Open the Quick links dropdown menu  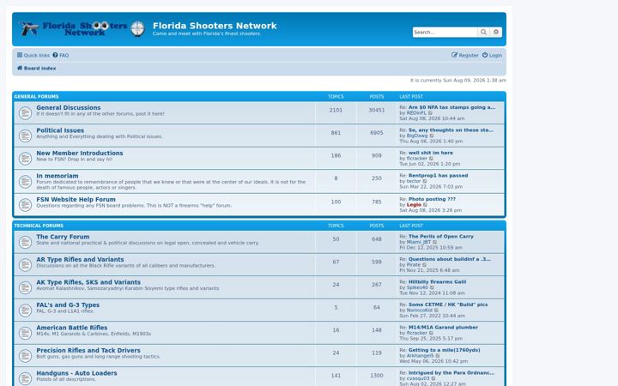click(x=33, y=56)
